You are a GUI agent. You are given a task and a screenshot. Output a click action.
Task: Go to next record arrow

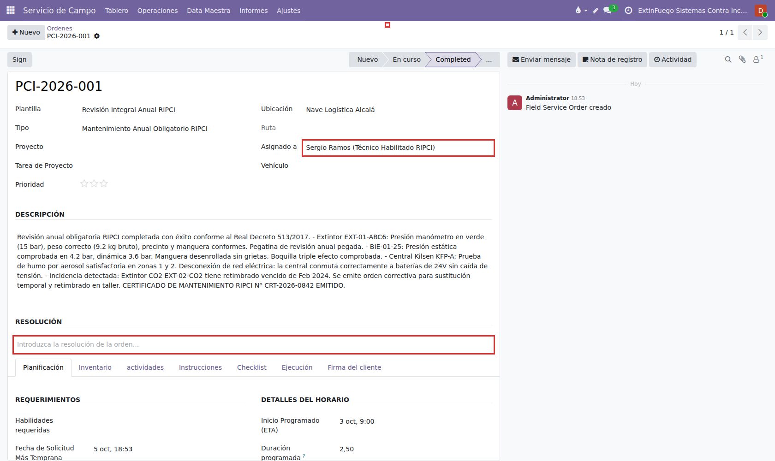[760, 32]
